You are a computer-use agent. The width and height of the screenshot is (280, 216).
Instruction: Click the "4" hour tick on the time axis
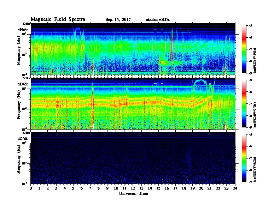[x=65, y=188]
